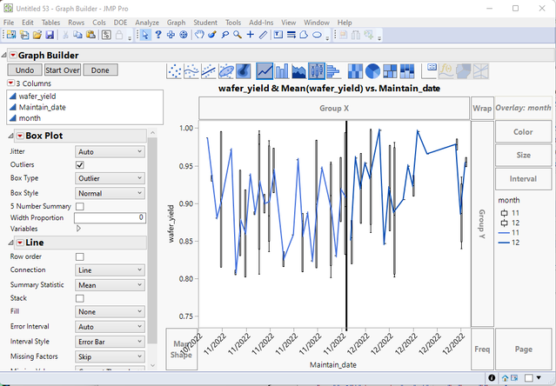Open the Jitter dropdown
The image size is (556, 386).
tap(111, 151)
